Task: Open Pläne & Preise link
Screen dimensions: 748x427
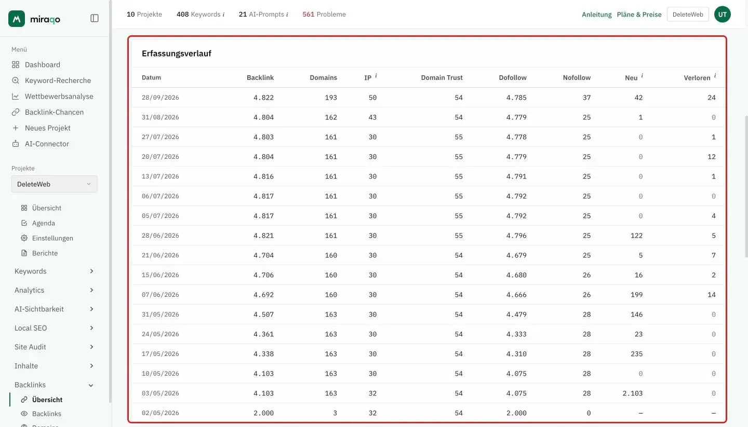Action: [x=639, y=15]
